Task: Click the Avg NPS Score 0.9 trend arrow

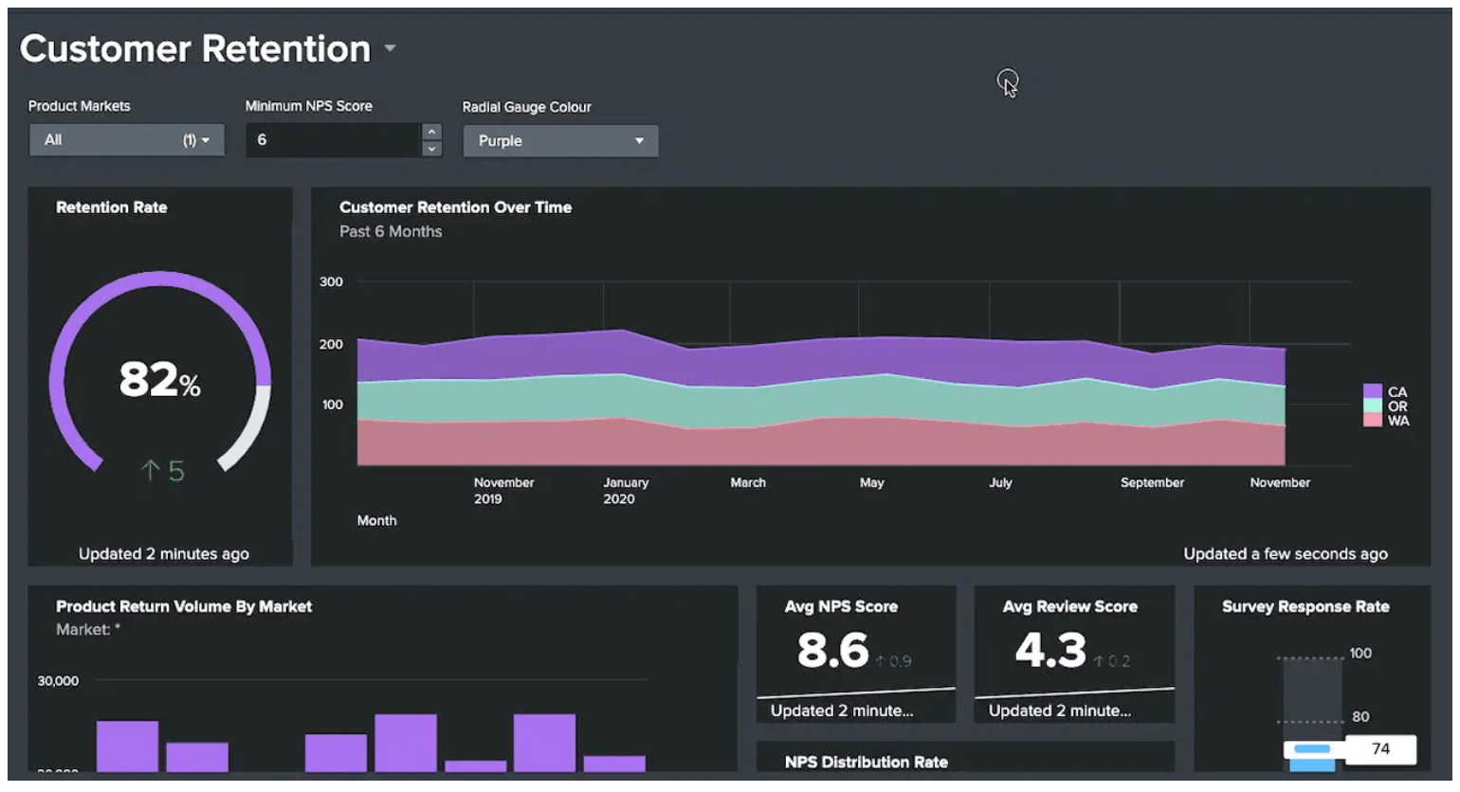Action: coord(881,661)
